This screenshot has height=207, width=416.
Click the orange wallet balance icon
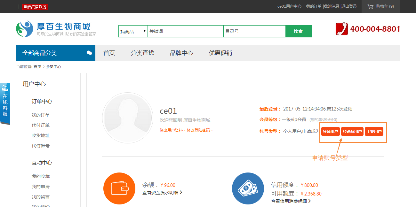[119, 188]
